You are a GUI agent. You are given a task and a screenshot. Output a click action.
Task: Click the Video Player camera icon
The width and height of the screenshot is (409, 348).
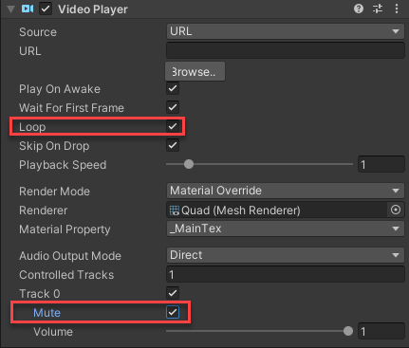tap(28, 9)
